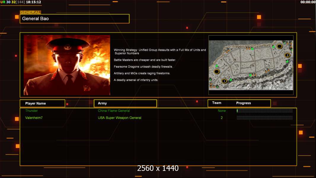Click USA Super Weapon General army text

pos(119,118)
